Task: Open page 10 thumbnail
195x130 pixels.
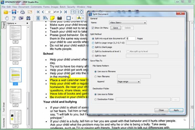Action: 15,33
